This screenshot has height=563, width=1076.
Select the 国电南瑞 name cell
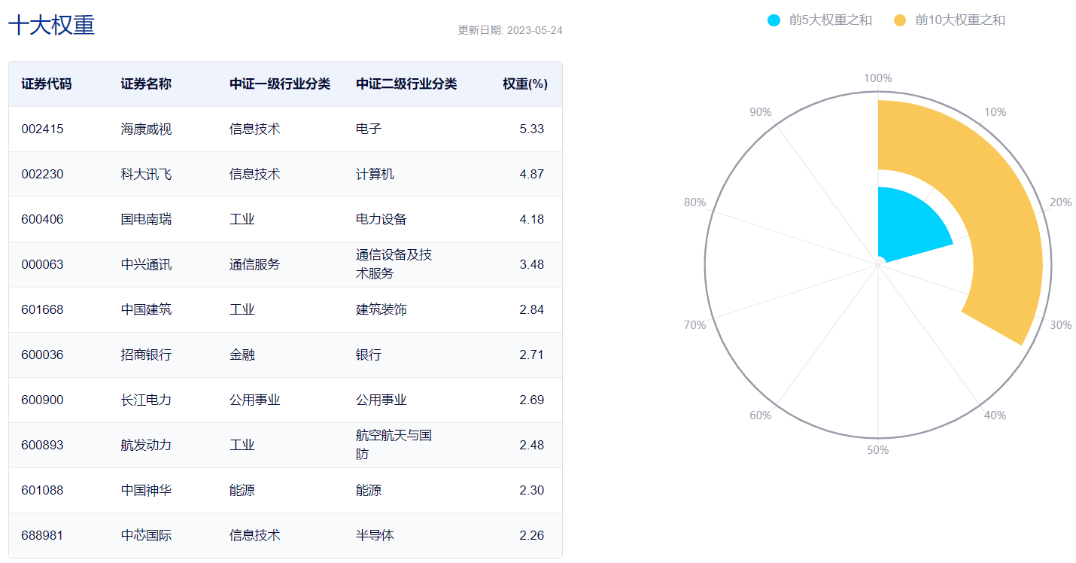(x=146, y=220)
